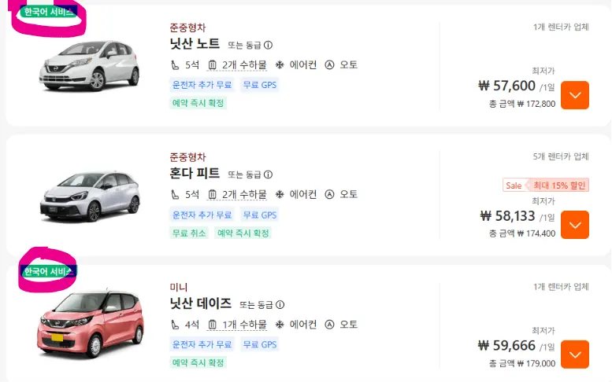The image size is (612, 382).
Task: Click the Sale 최대 15% 할인 badge
Action: coord(546,185)
